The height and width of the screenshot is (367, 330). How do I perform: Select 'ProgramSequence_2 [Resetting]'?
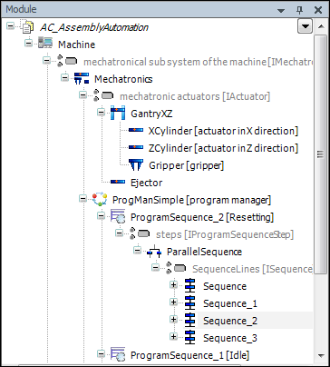pyautogui.click(x=202, y=217)
